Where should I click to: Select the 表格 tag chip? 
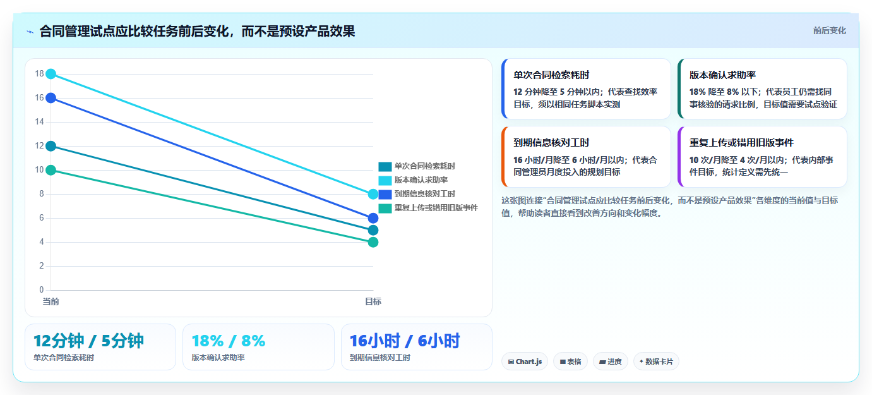(x=570, y=362)
